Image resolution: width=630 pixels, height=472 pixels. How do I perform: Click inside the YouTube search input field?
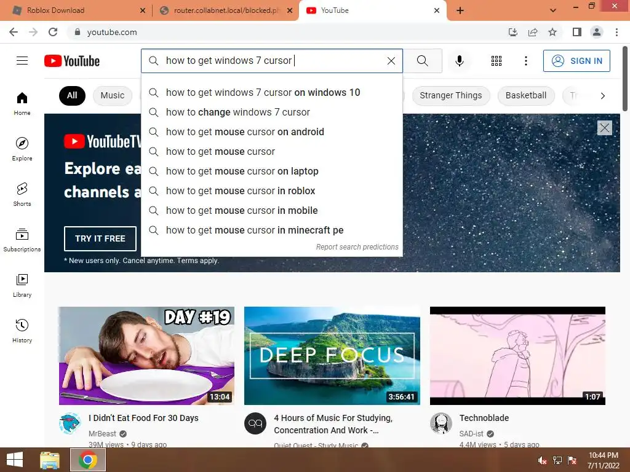click(x=273, y=61)
